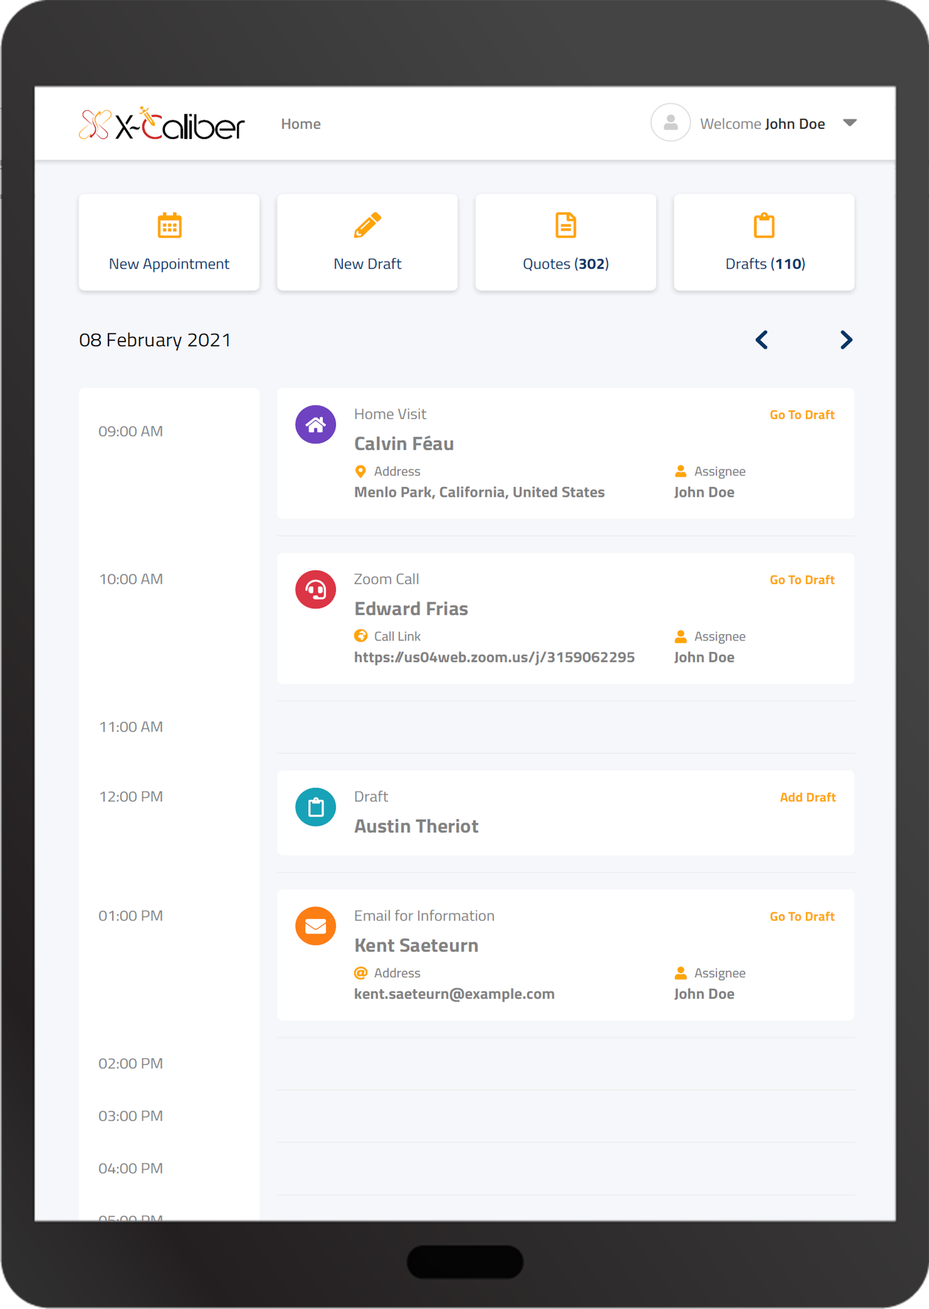Click the New Draft pencil icon
Screen dimensions: 929x1309
pyautogui.click(x=368, y=225)
